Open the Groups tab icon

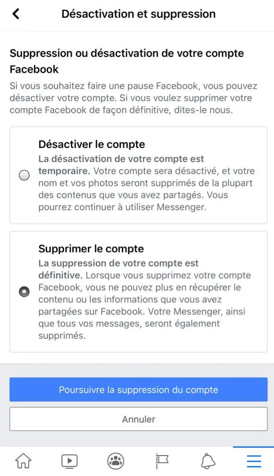(115, 461)
